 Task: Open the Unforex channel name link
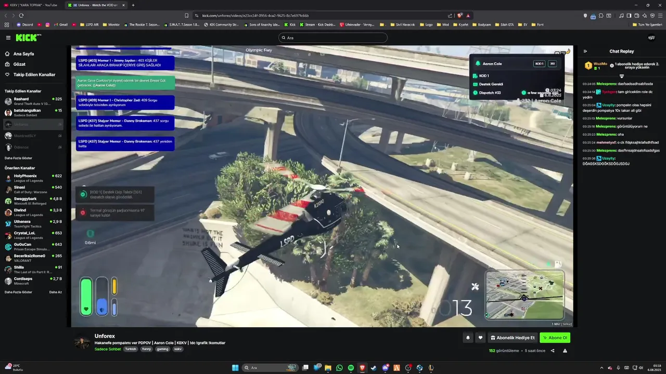click(x=105, y=336)
